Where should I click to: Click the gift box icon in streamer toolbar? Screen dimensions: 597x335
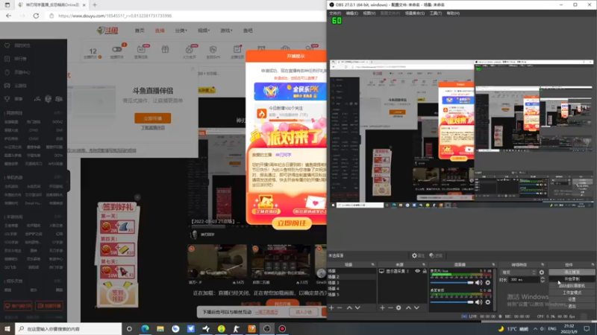[165, 49]
